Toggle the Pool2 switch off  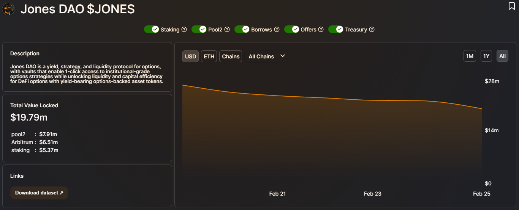199,29
